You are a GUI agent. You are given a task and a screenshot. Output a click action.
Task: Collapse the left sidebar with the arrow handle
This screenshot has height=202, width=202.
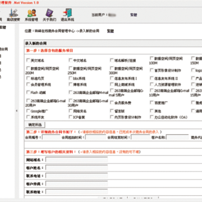point(17,111)
